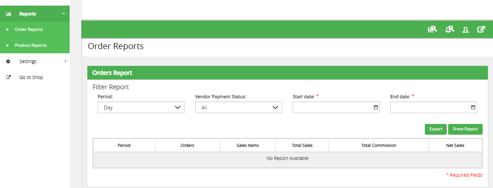This screenshot has height=188, width=493.
Task: Open the Vendor Payment Status dropdown
Action: [238, 108]
